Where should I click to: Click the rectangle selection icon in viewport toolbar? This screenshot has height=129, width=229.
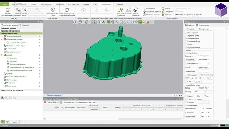coord(121,22)
